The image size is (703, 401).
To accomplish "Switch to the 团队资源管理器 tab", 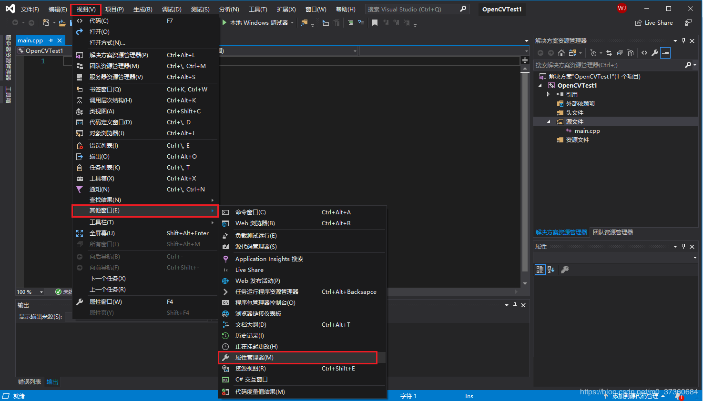I will [x=613, y=232].
